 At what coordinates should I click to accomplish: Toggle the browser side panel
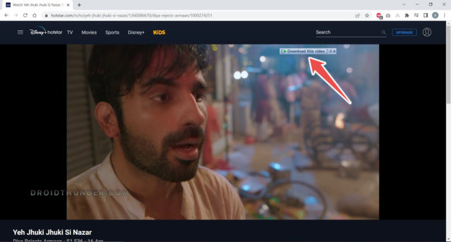click(x=426, y=15)
